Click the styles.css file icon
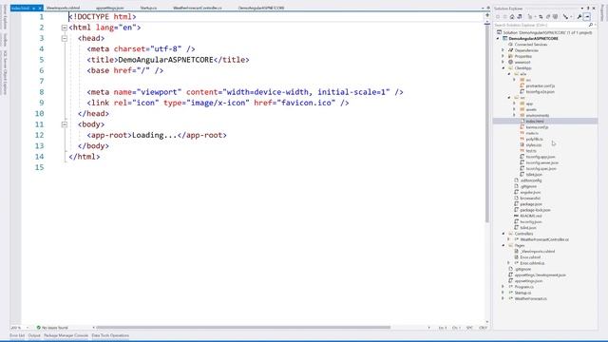The image size is (608, 342). tap(522, 144)
